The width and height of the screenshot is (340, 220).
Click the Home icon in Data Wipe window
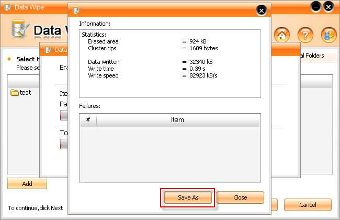pos(281,35)
